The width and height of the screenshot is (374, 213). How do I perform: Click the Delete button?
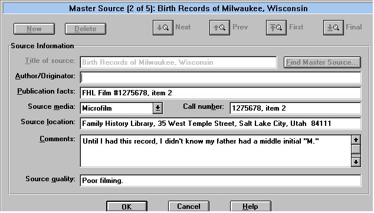coord(86,29)
